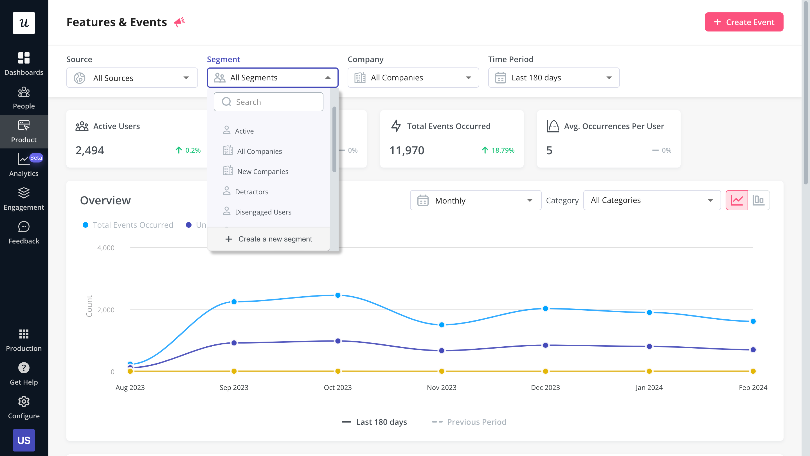The image size is (810, 456).
Task: Open the All Sources dropdown
Action: 132,78
